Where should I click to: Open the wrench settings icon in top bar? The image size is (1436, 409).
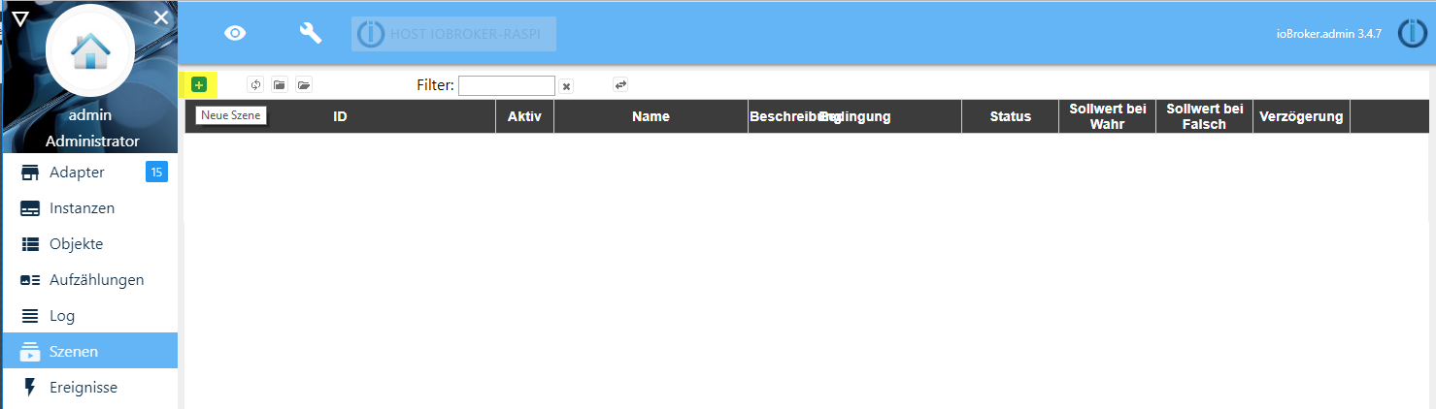tap(310, 33)
